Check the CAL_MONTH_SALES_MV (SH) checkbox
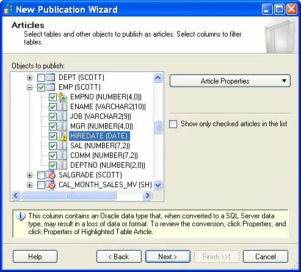 pos(41,185)
